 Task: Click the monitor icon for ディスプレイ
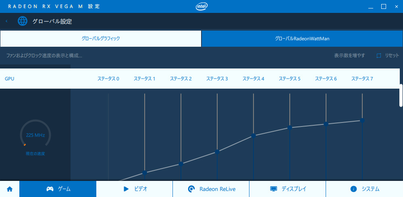click(x=274, y=189)
